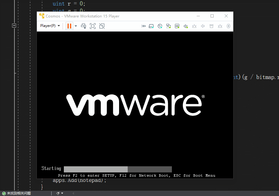Screen dimensions: 279x196
Task: Open the power options dropdown arrow
Action: click(76, 26)
